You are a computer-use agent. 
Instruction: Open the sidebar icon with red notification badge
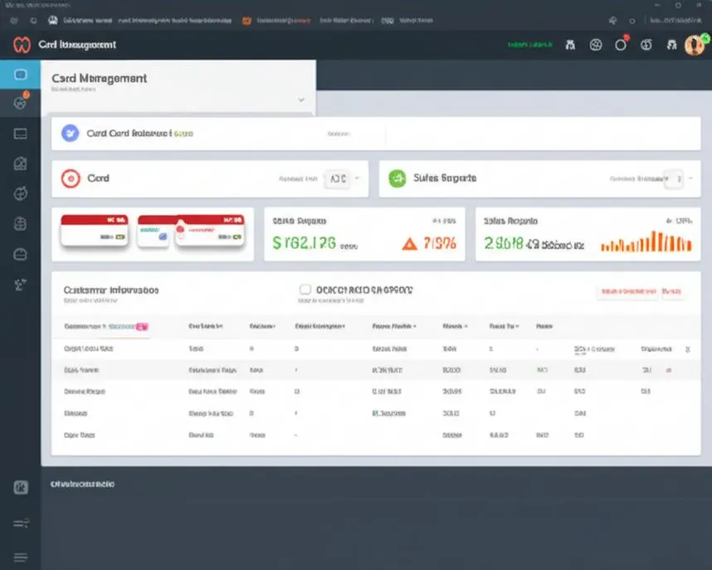click(x=21, y=103)
